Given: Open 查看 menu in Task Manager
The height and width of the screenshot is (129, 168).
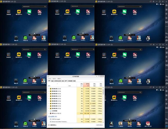Looking at the screenshot, I should point(59,79).
